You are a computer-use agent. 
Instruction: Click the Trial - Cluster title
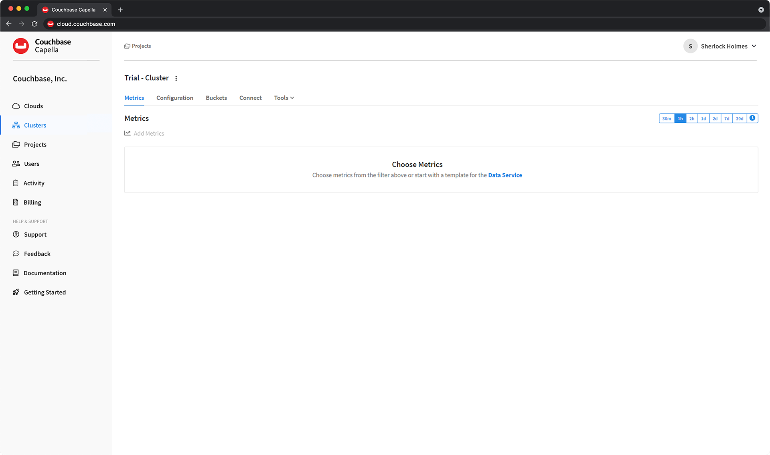tap(146, 78)
